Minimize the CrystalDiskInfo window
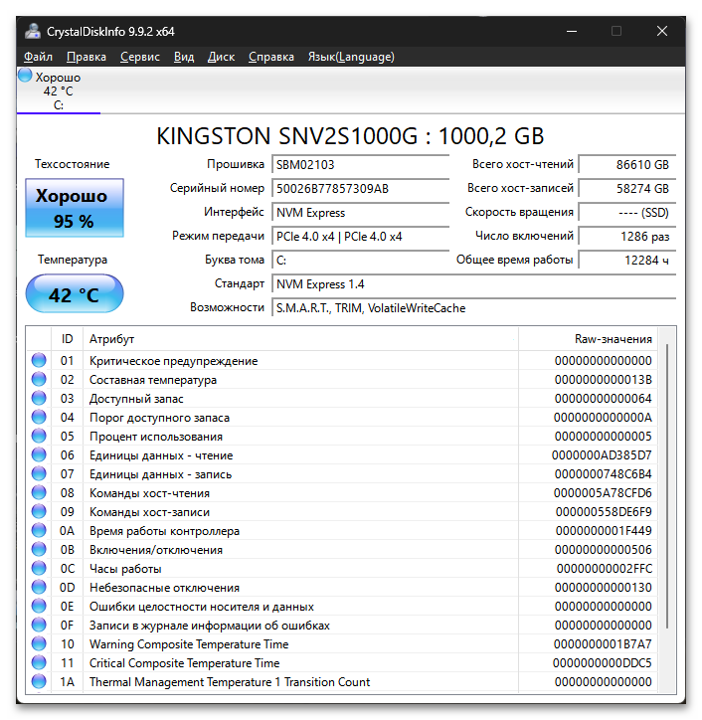The width and height of the screenshot is (702, 720). tap(572, 31)
